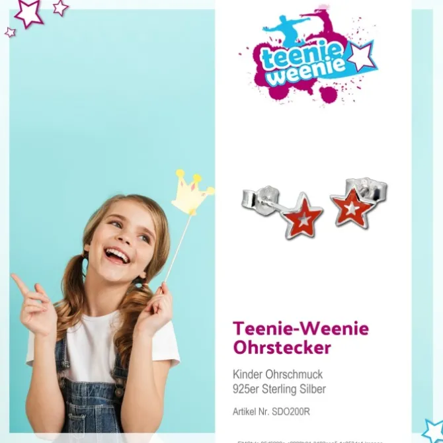Select the left red star earring
Image resolution: width=443 pixels, height=443 pixels.
coord(302,216)
